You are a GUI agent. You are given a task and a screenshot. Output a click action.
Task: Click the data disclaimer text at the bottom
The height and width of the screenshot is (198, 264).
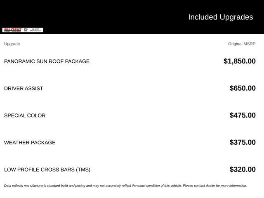click(x=125, y=186)
